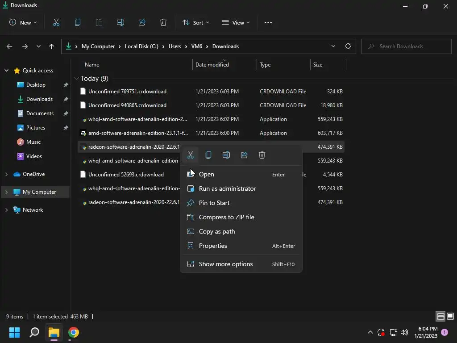Open the Sort dropdown menu
Screen dimensions: 457x343
pos(196,22)
